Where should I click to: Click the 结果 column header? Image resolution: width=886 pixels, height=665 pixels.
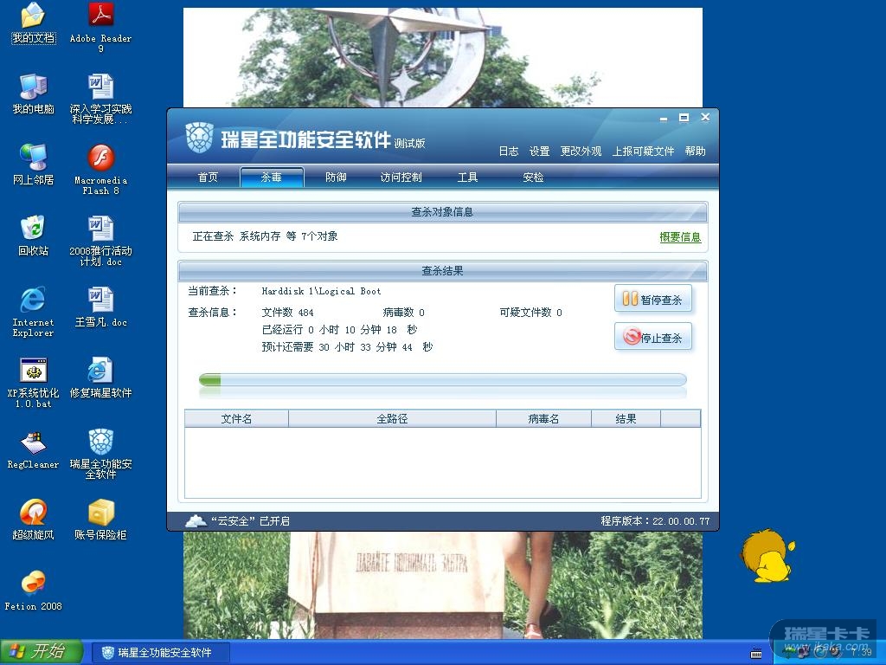[x=626, y=418]
